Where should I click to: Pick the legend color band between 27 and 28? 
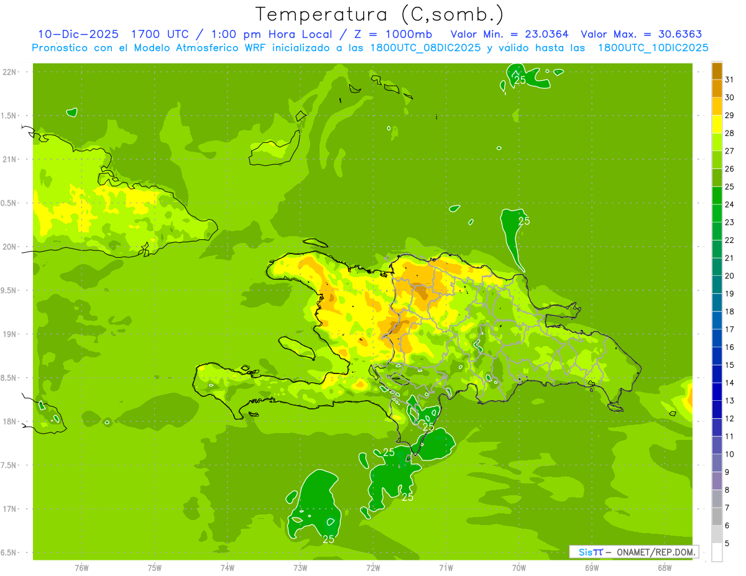[x=717, y=142]
